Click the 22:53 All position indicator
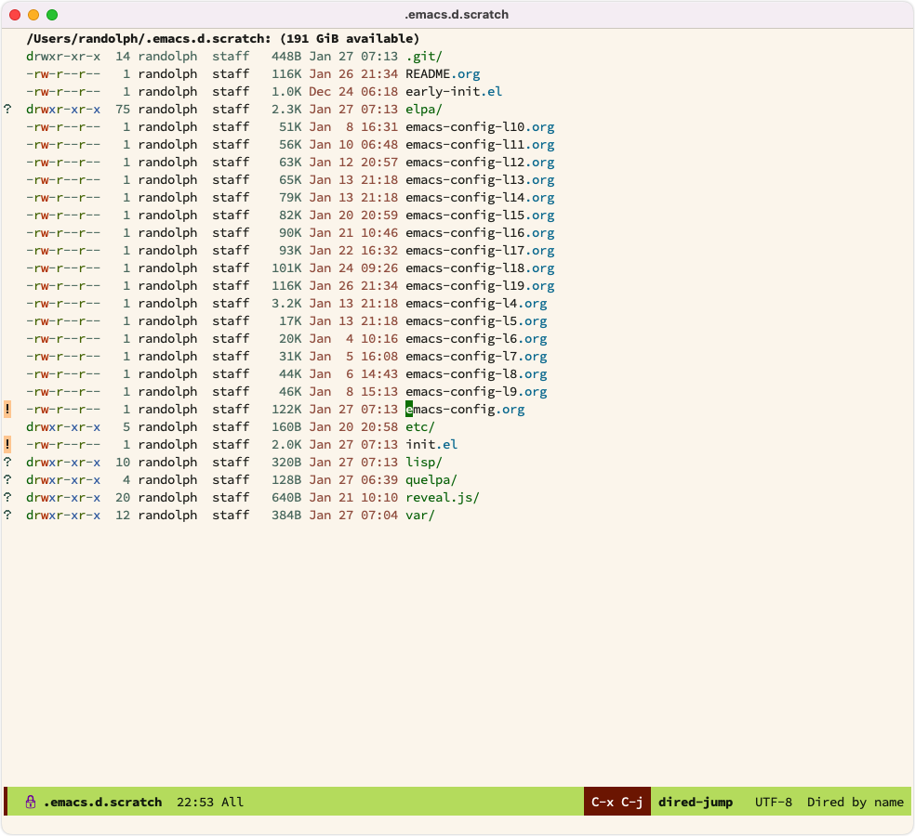Viewport: 915px width, 836px height. 210,803
